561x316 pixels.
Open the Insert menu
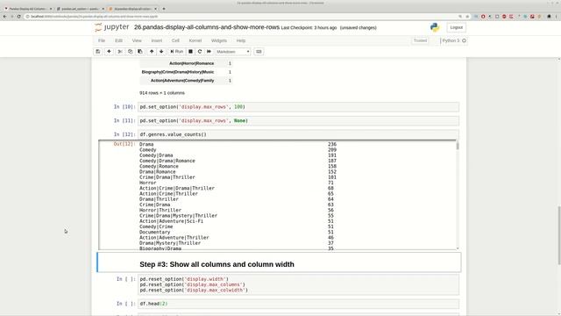tap(157, 41)
